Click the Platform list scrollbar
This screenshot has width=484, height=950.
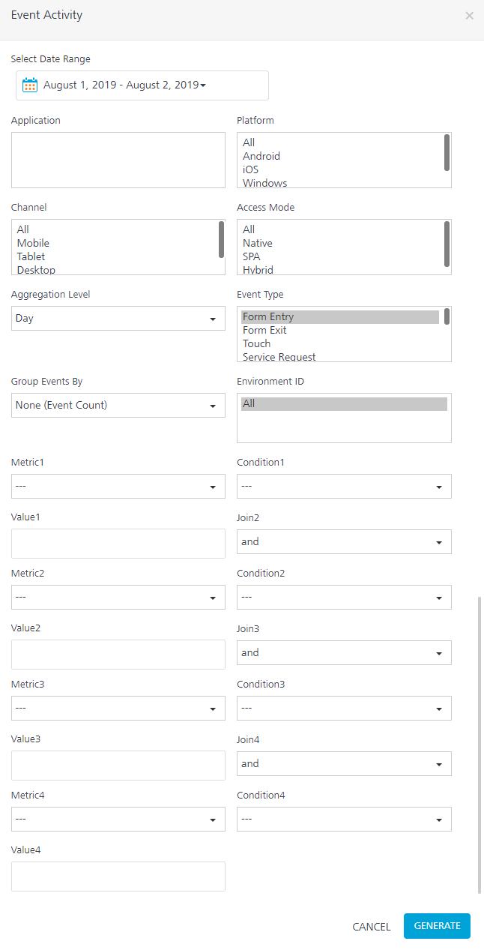point(447,152)
